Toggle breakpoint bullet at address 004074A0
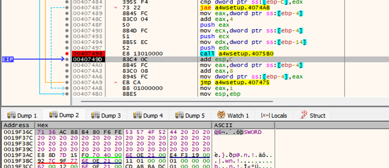This screenshot has width=389, height=168. tap(67, 65)
